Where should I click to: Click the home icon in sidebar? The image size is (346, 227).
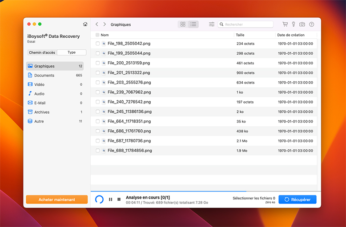pos(85,24)
